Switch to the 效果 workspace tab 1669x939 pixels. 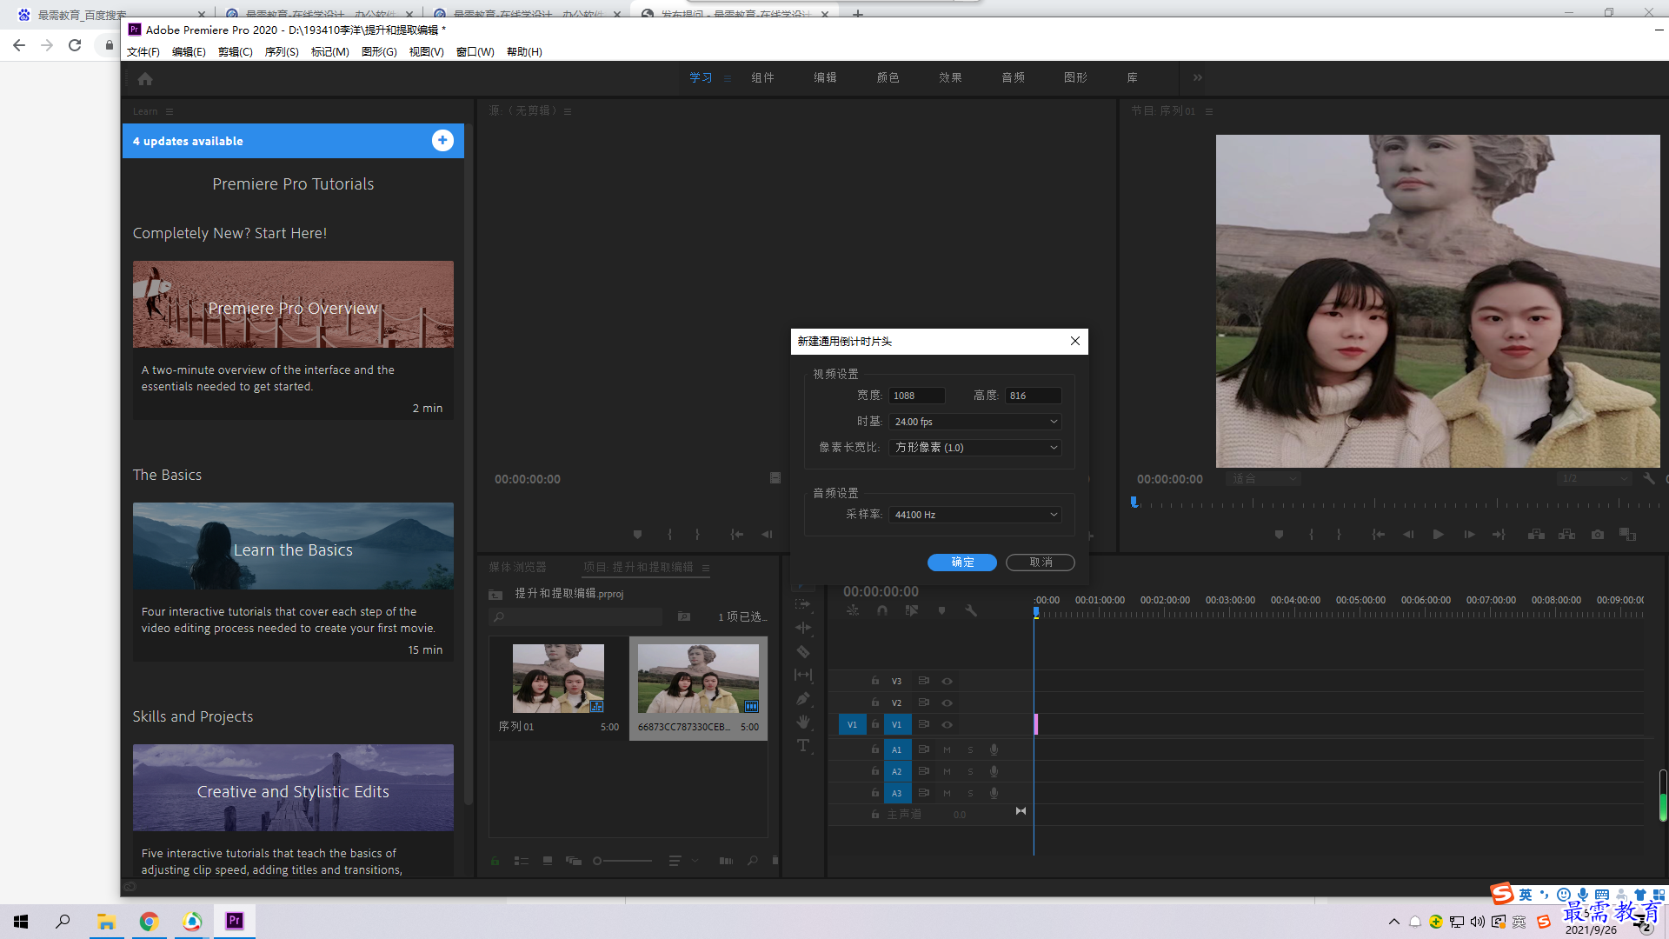(x=950, y=77)
